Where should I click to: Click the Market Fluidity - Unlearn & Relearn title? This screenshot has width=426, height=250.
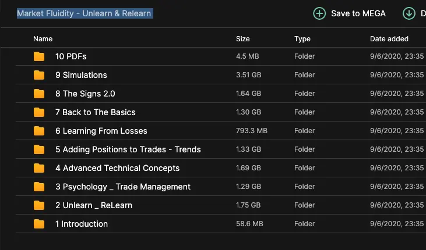[84, 13]
